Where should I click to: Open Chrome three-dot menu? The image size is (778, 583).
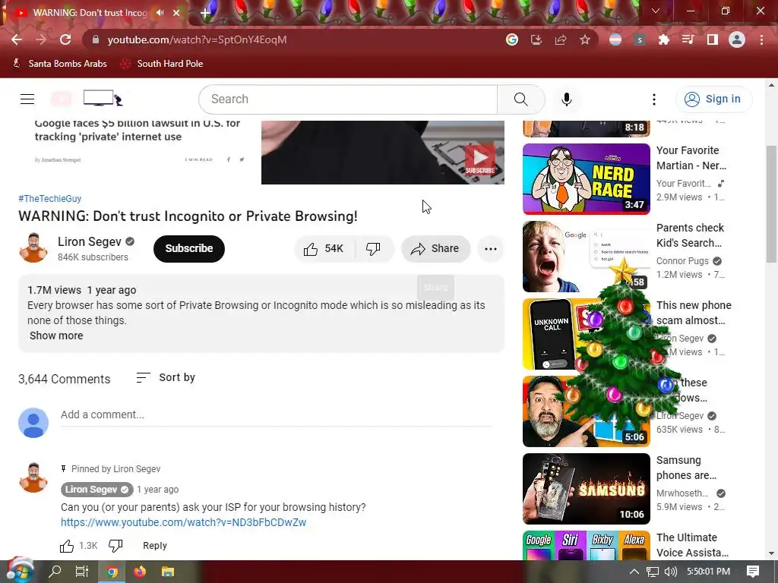(761, 39)
